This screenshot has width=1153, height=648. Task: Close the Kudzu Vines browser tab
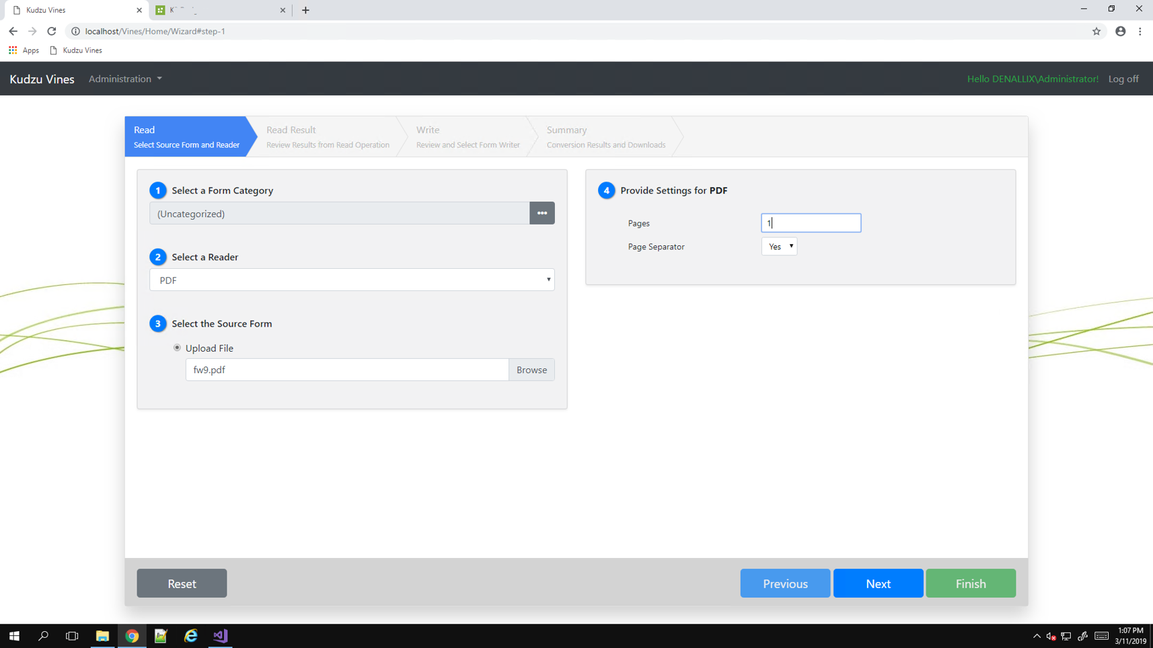(x=139, y=10)
